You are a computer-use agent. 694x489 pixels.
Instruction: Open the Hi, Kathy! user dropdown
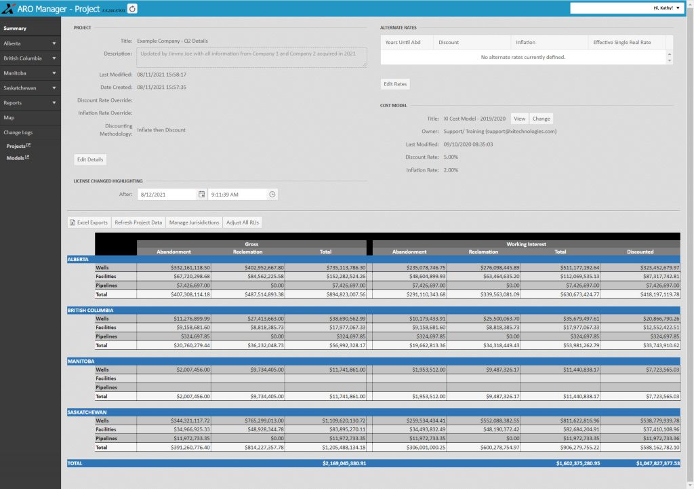[x=666, y=8]
